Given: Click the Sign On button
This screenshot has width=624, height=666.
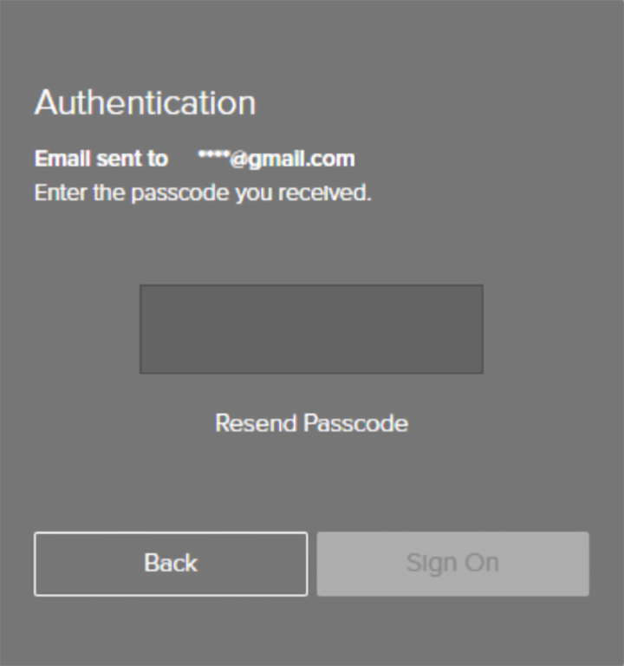Looking at the screenshot, I should click(452, 564).
